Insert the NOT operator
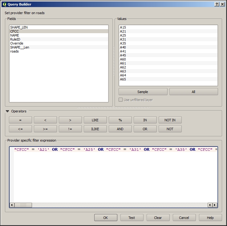This screenshot has width=227, height=226. tap(170, 129)
